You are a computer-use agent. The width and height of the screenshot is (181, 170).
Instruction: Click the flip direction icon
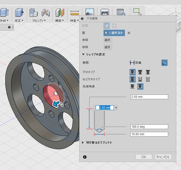coord(164,63)
